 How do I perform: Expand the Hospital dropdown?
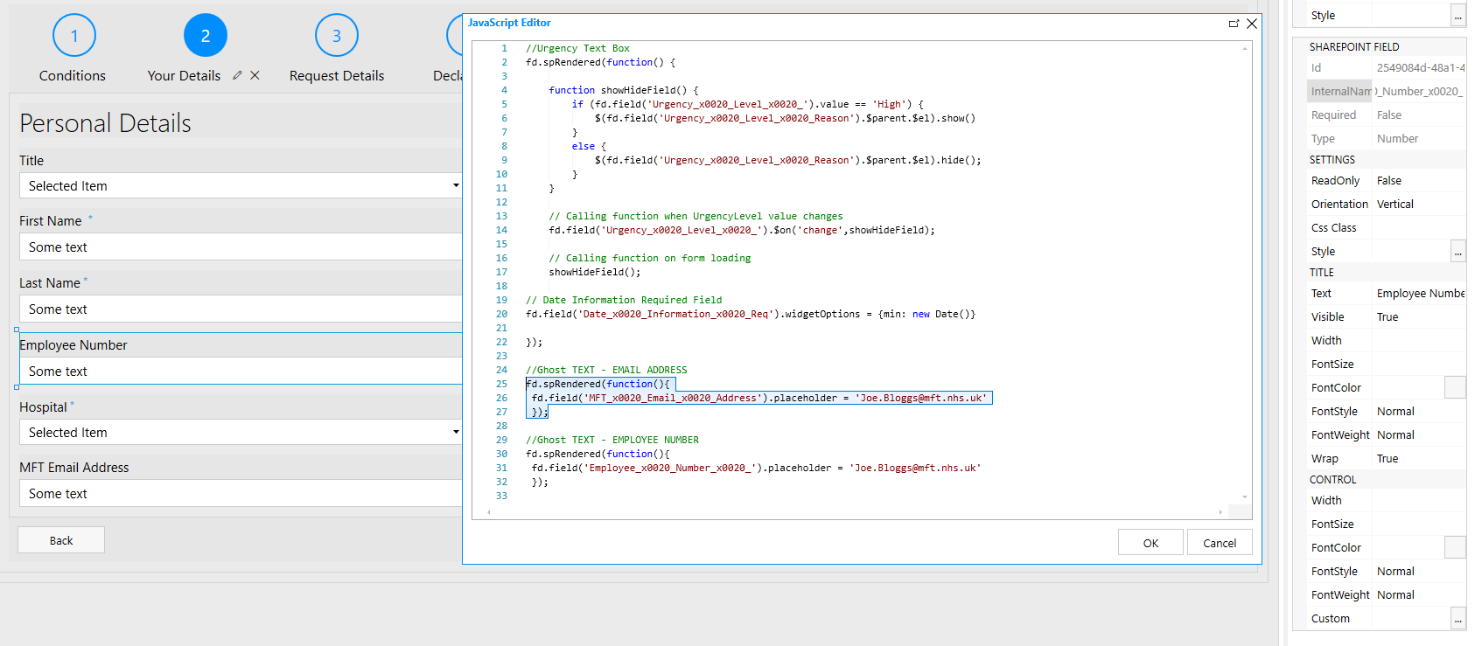coord(455,433)
